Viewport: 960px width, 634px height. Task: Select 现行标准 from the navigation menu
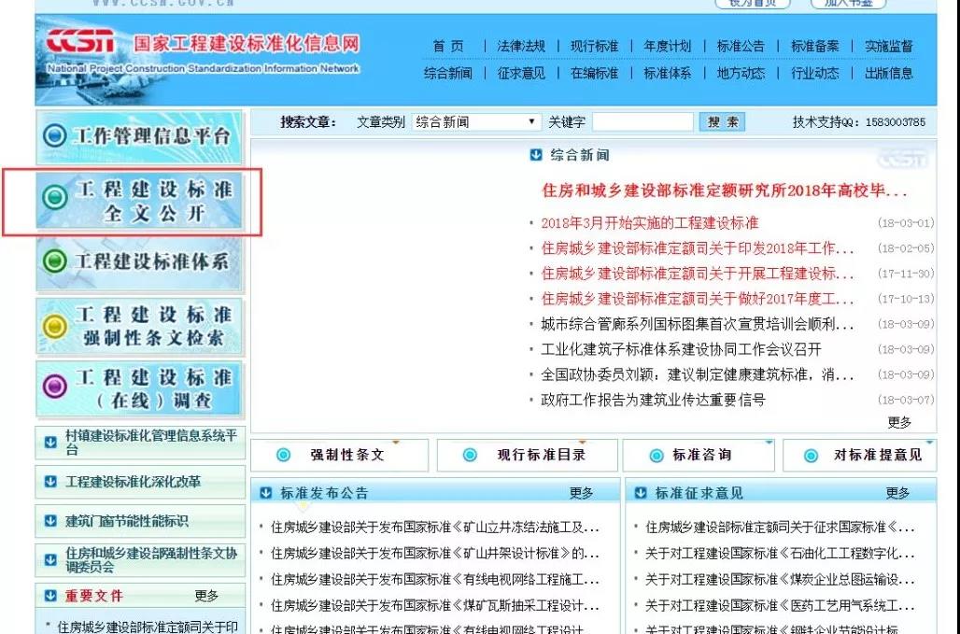pyautogui.click(x=594, y=46)
